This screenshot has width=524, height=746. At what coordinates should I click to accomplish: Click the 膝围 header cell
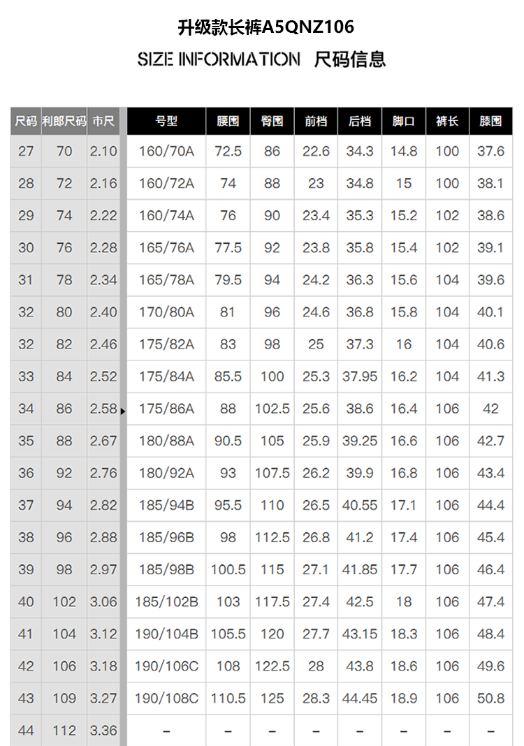pos(490,122)
